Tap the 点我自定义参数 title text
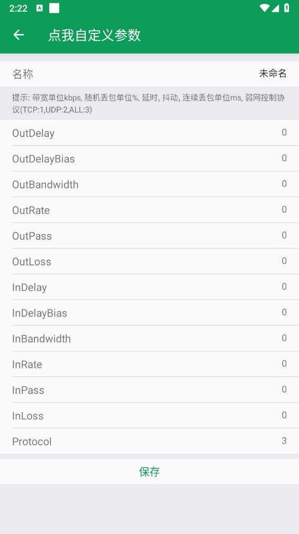Screen dimensions: 299x534 click(x=94, y=35)
